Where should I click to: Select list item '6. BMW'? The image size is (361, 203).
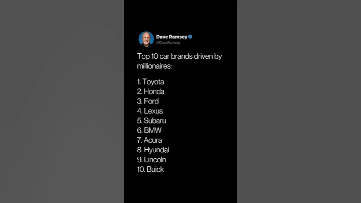coord(149,130)
